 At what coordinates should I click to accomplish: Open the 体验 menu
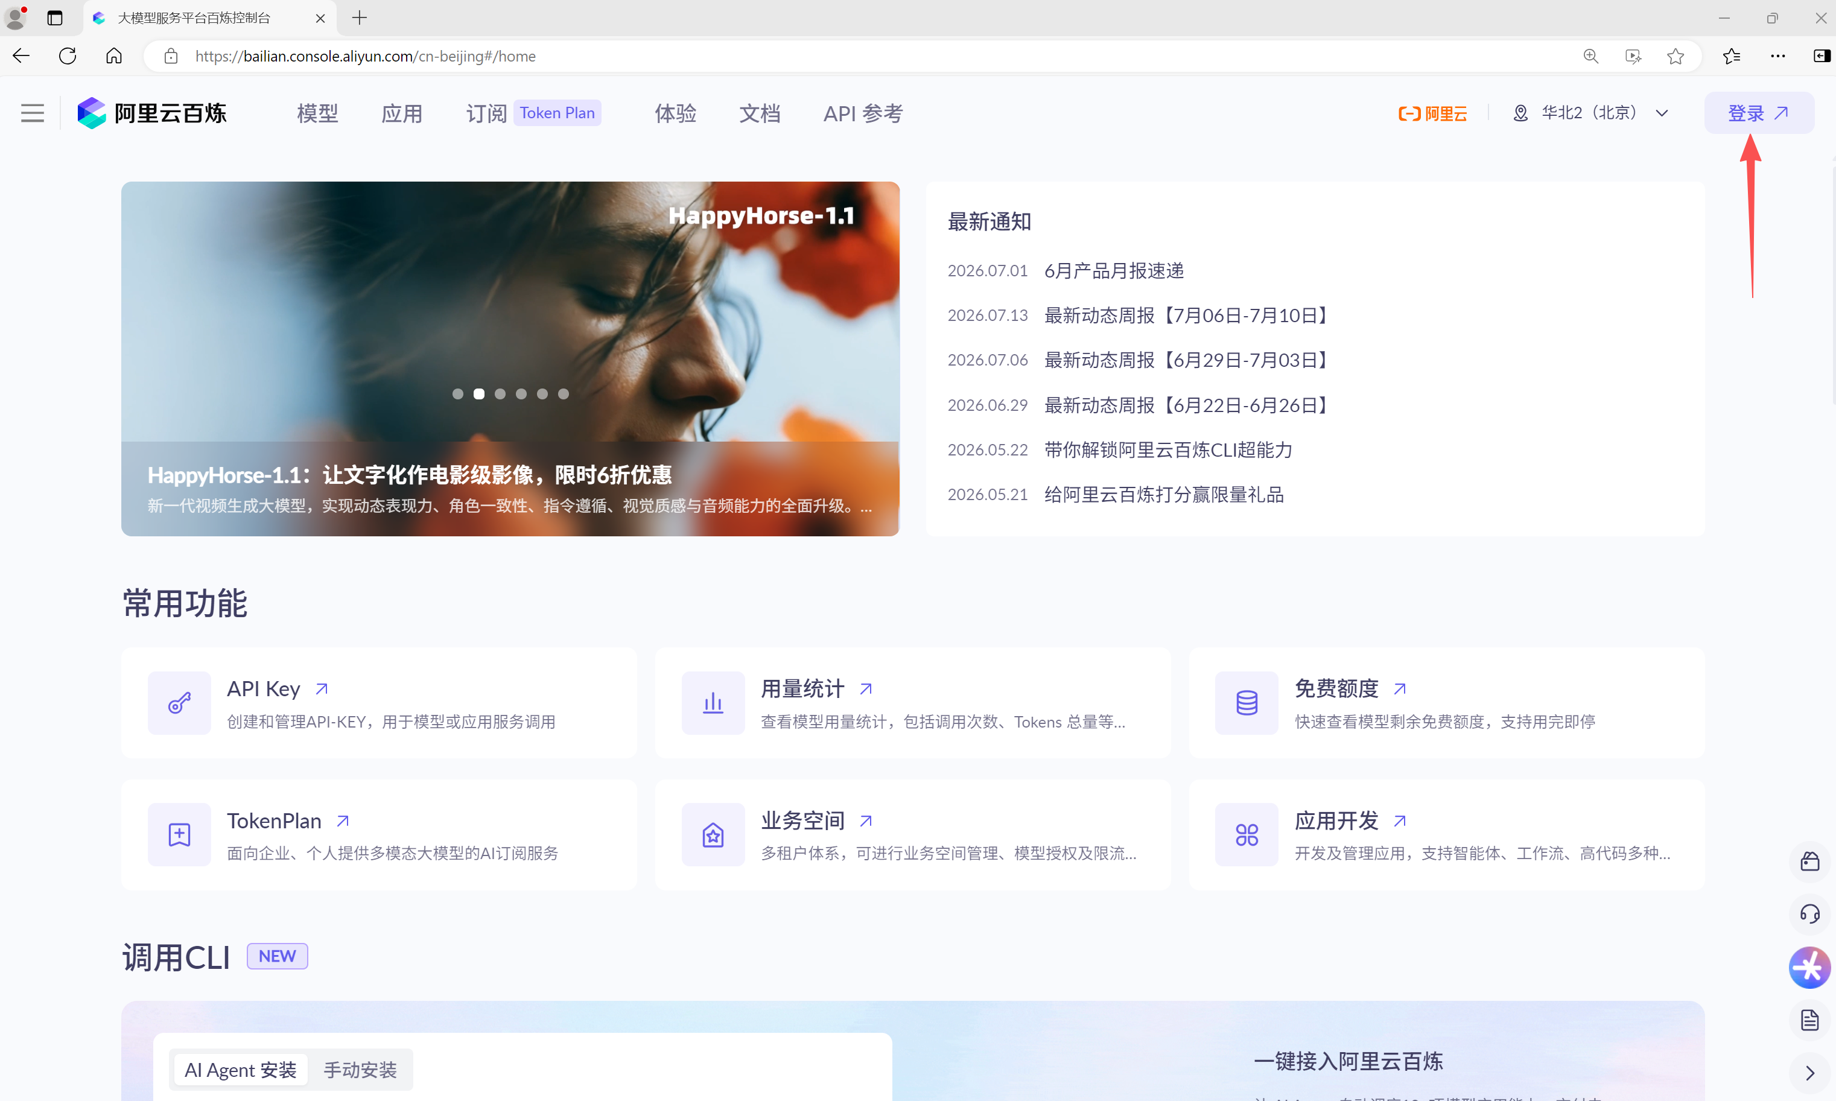[676, 113]
